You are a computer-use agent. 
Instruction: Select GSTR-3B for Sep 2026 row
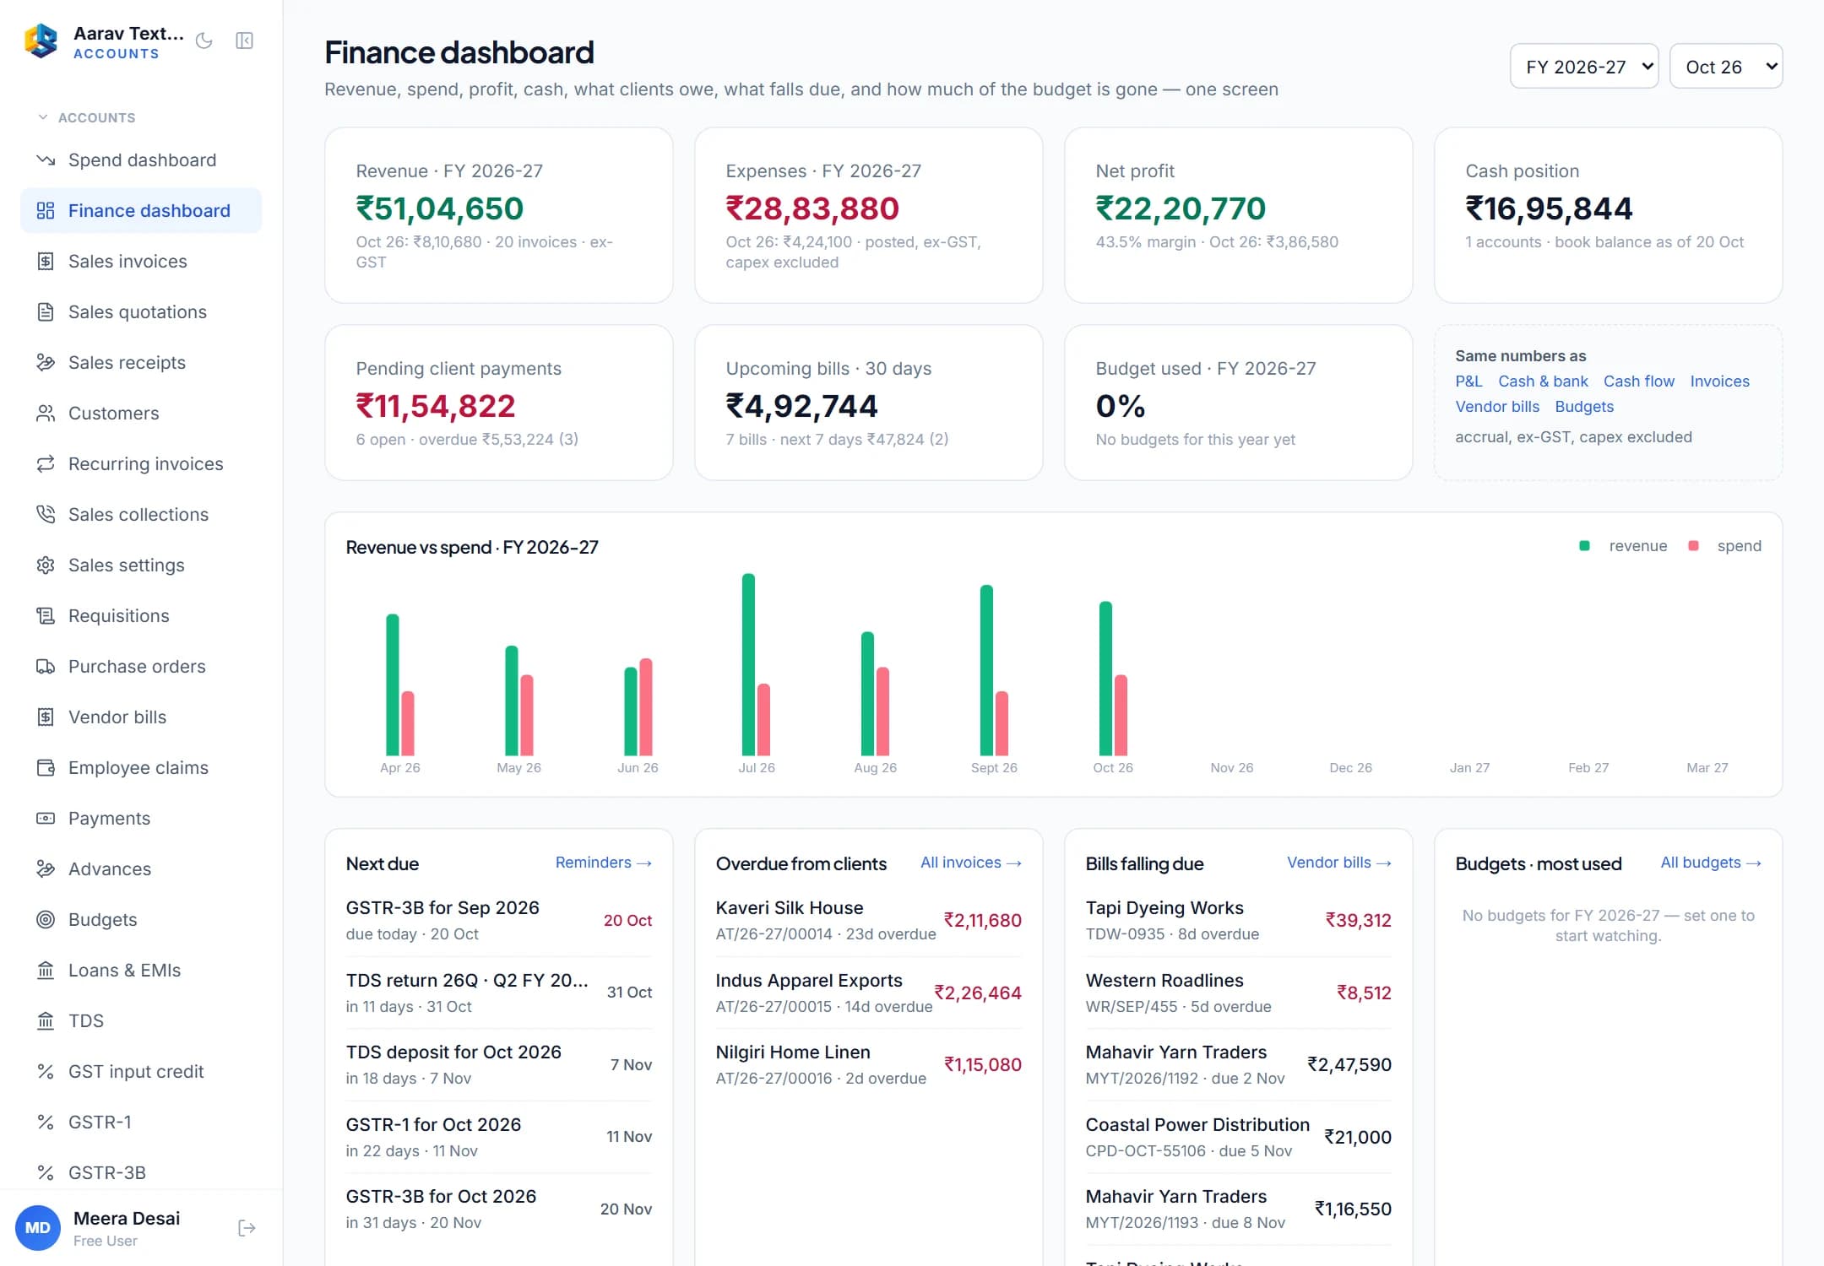(498, 920)
